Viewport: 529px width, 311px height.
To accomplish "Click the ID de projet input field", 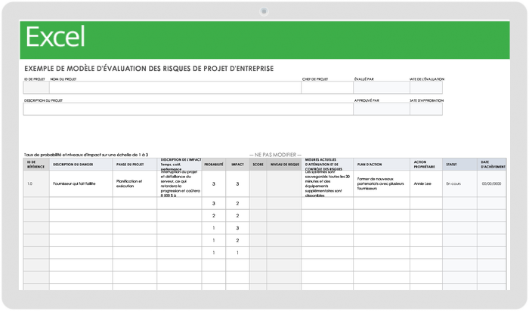I will (x=36, y=88).
